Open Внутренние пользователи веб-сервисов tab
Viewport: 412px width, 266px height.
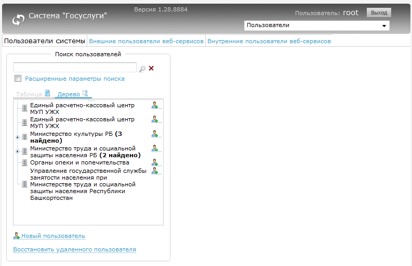(x=269, y=41)
